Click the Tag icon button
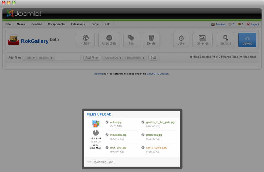The image size is (264, 172). tap(131, 40)
